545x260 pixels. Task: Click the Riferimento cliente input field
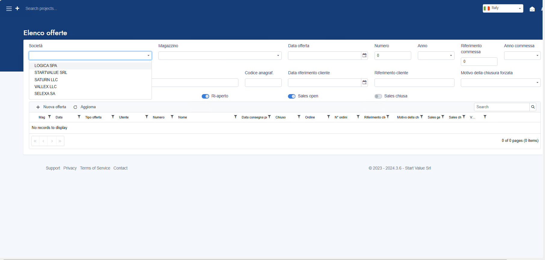[414, 83]
